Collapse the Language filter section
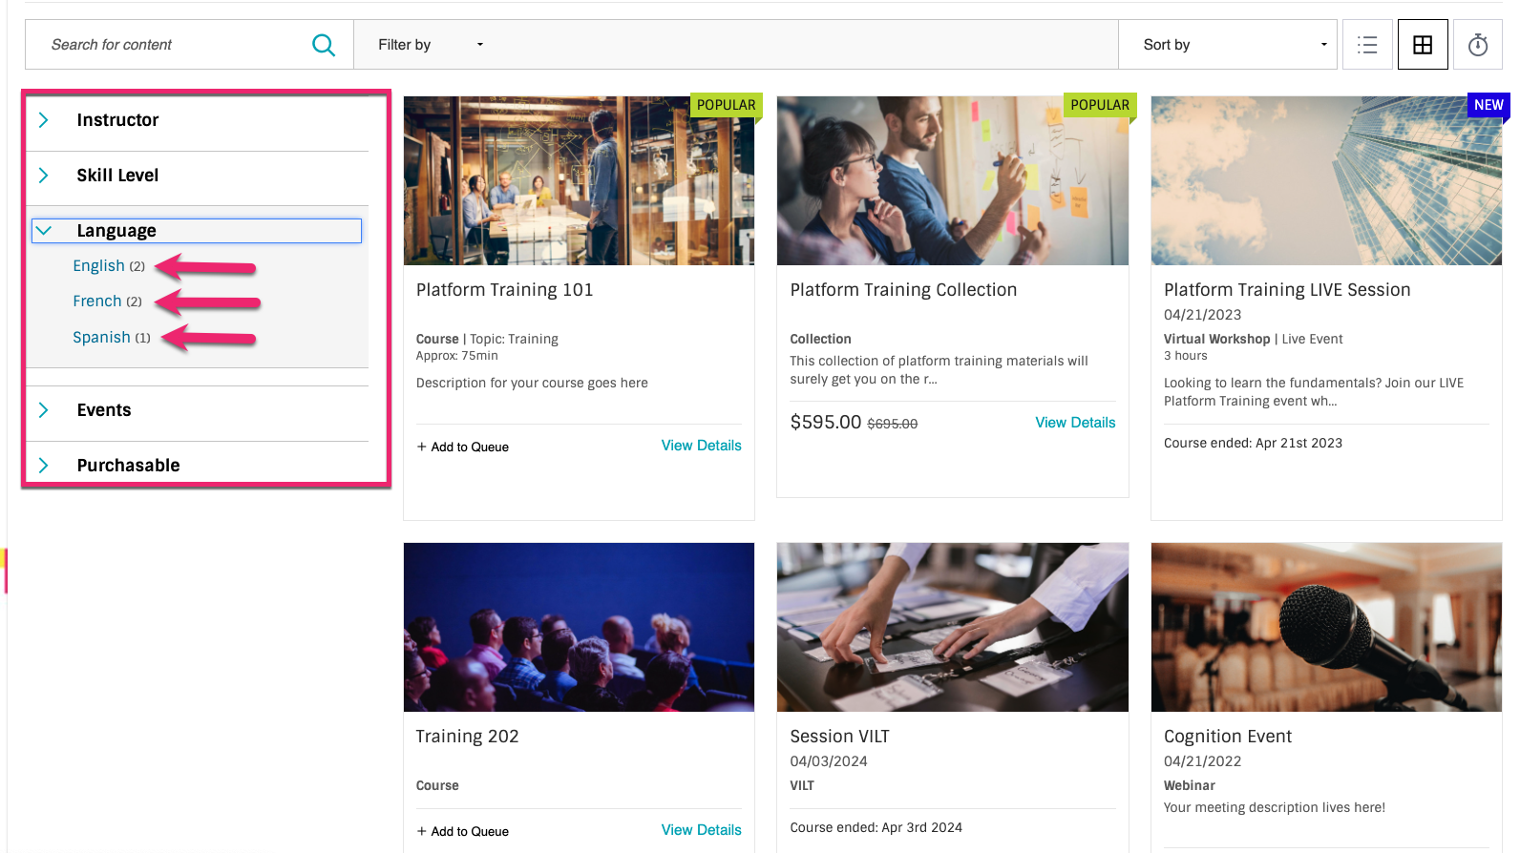 pos(197,231)
